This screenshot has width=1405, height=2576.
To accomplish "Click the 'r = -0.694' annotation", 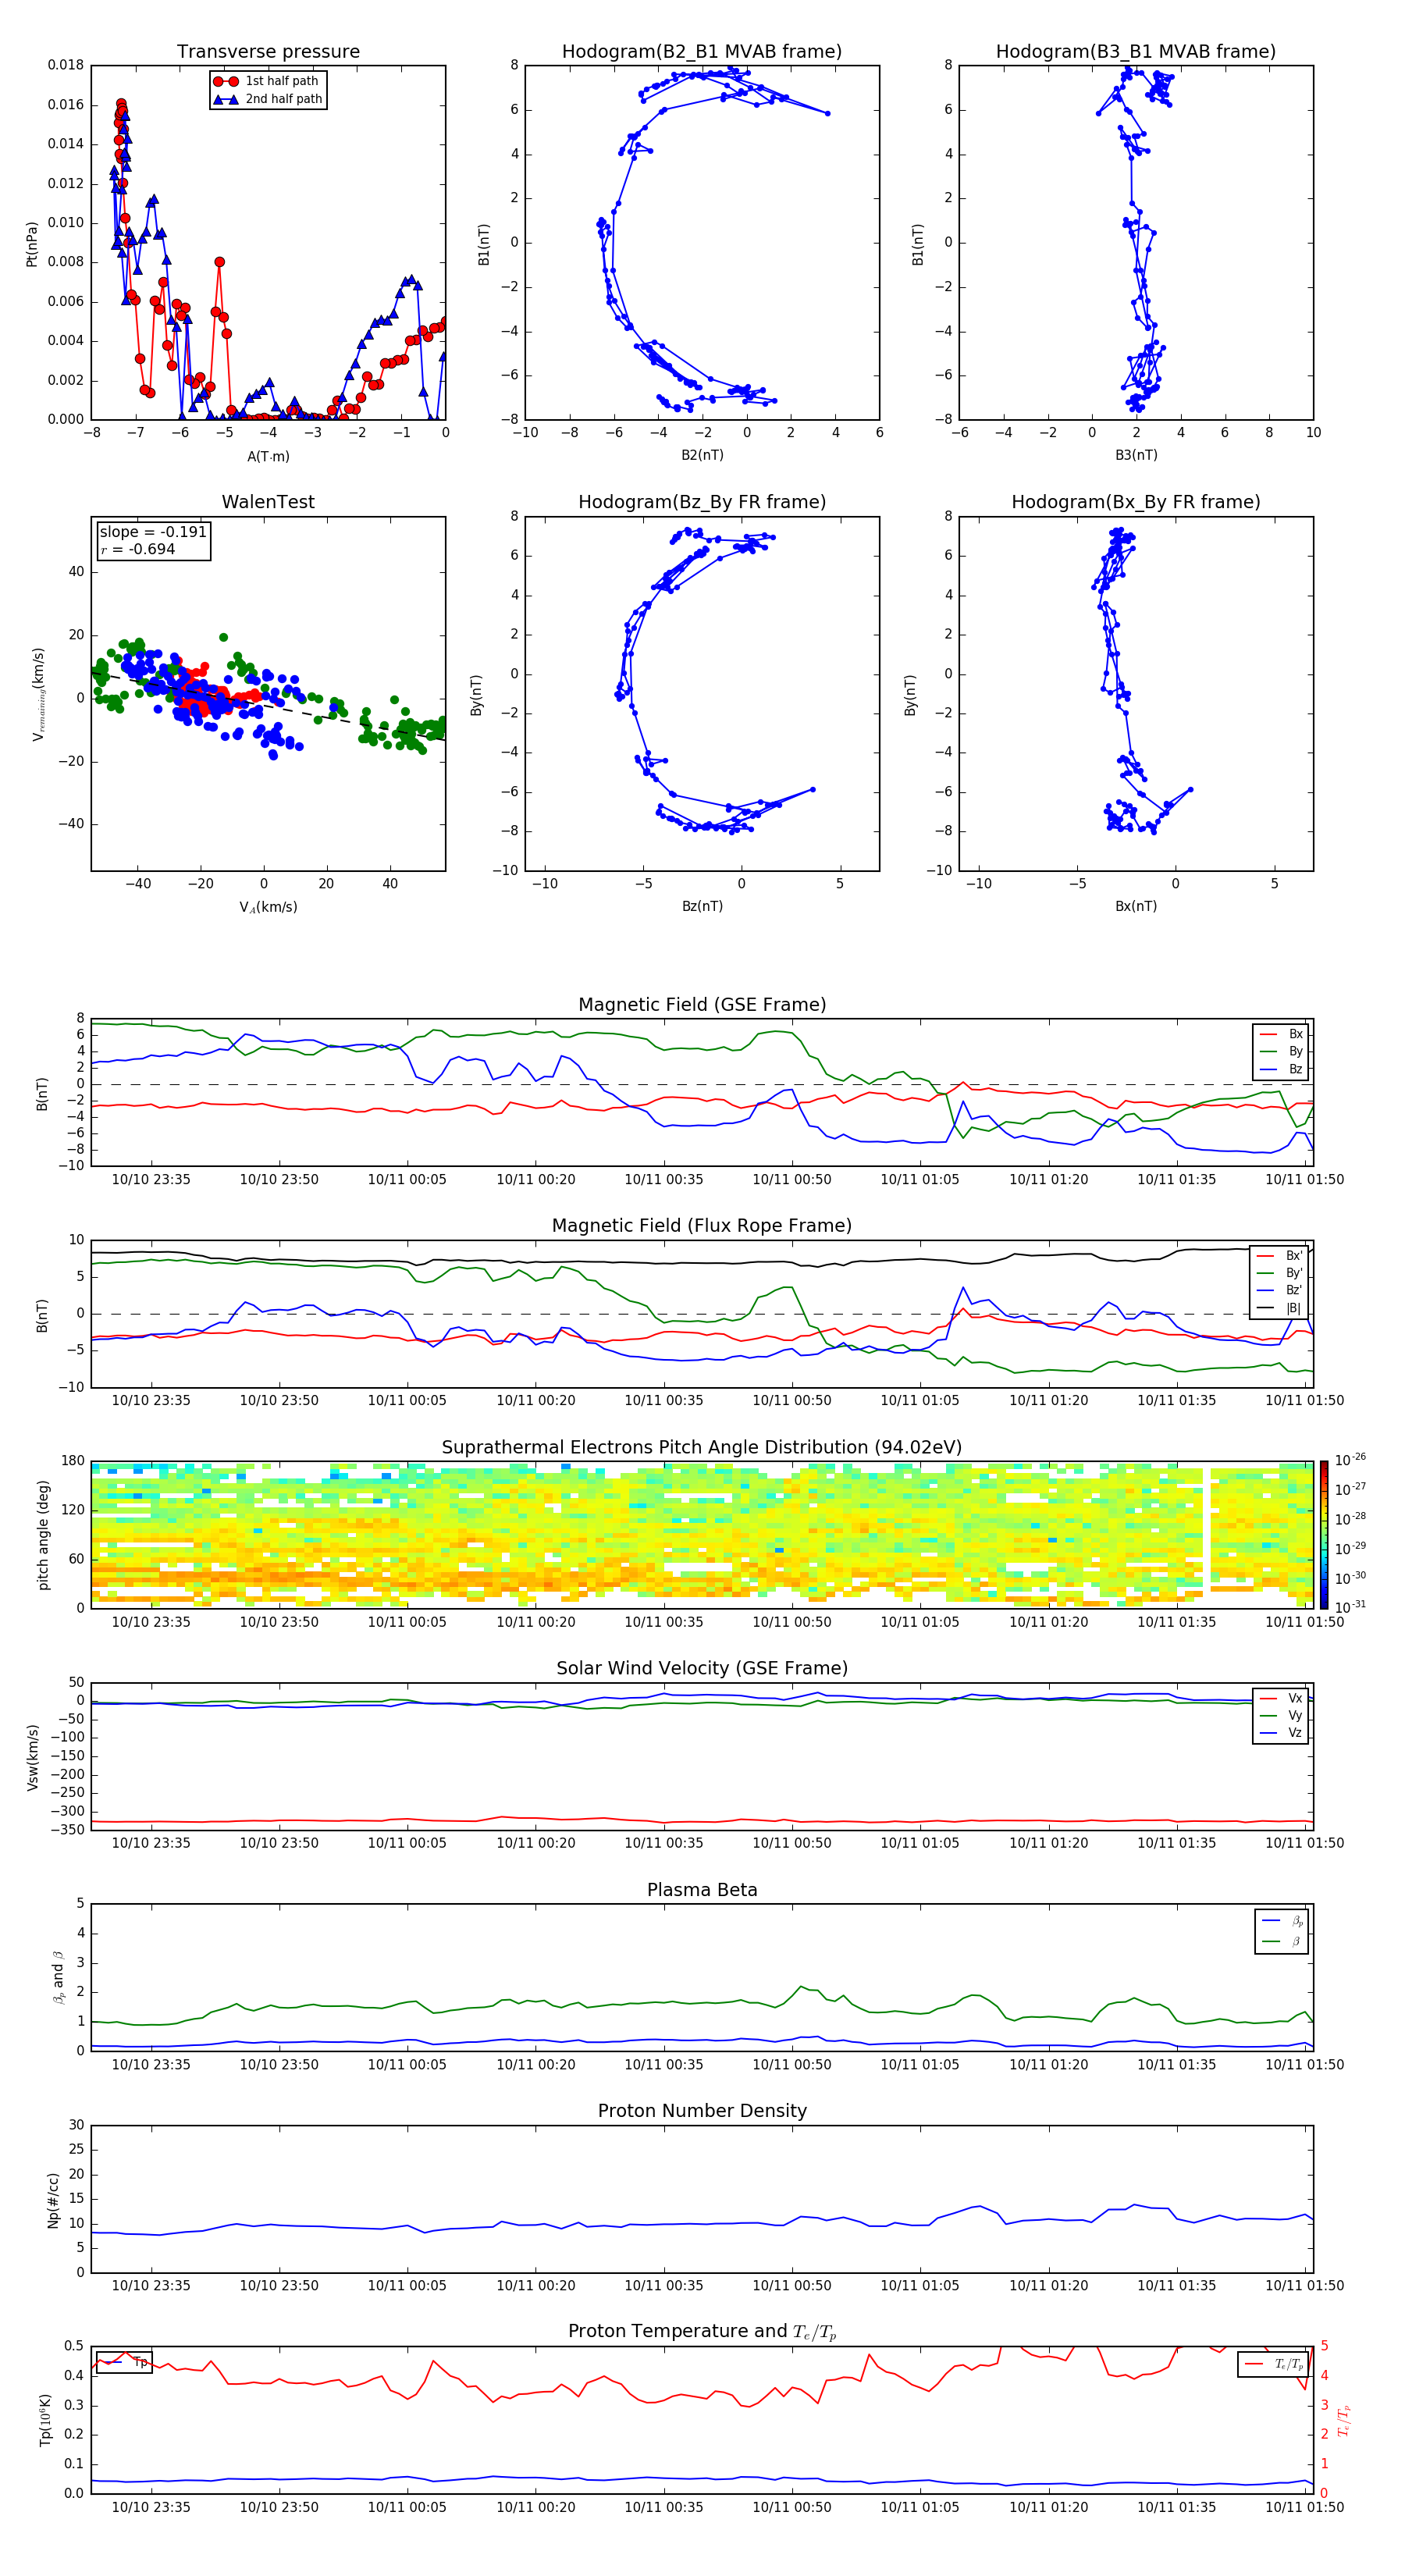I will click(138, 549).
